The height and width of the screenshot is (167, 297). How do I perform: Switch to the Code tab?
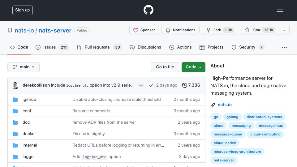(19, 47)
